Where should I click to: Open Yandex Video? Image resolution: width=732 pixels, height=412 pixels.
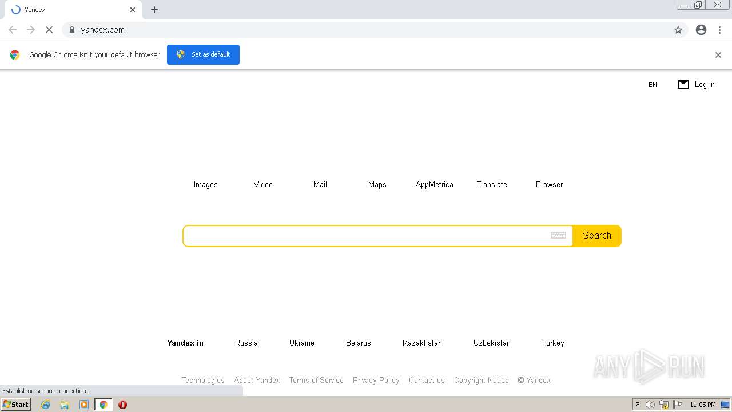point(263,184)
